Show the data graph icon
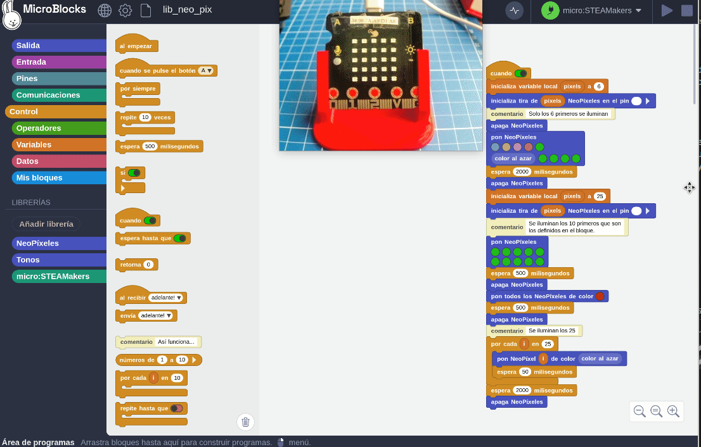 click(515, 10)
